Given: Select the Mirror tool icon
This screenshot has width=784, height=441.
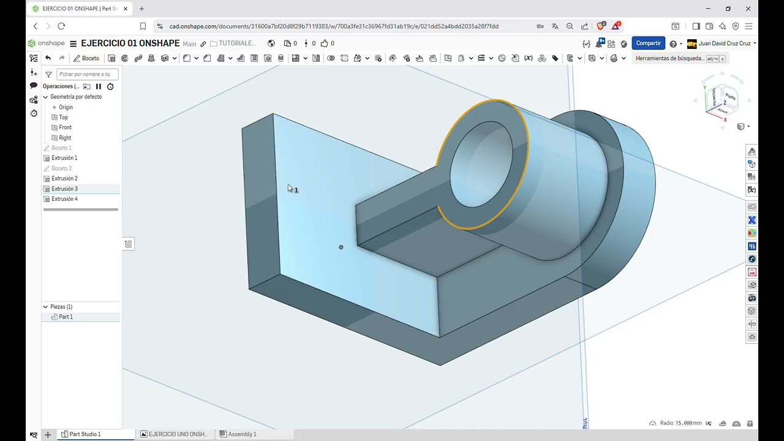Looking at the screenshot, I should pyautogui.click(x=316, y=58).
